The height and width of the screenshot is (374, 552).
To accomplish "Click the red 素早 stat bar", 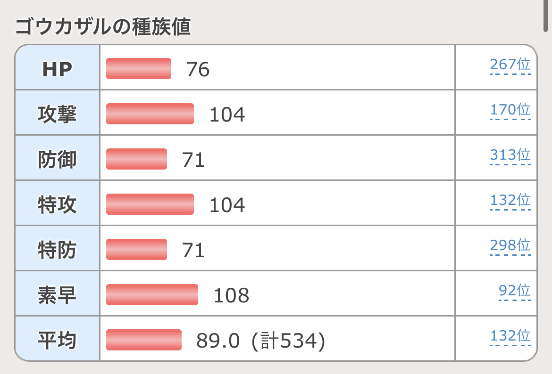I will click(152, 295).
